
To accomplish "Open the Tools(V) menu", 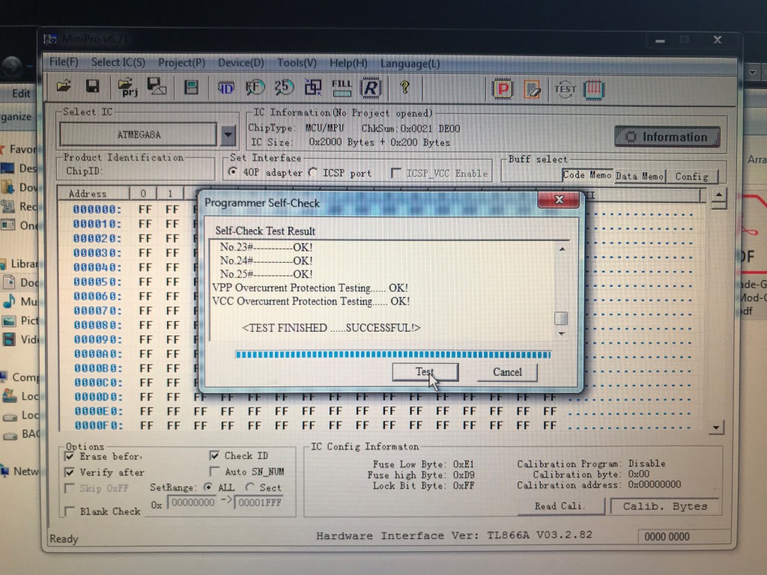I will (x=297, y=63).
